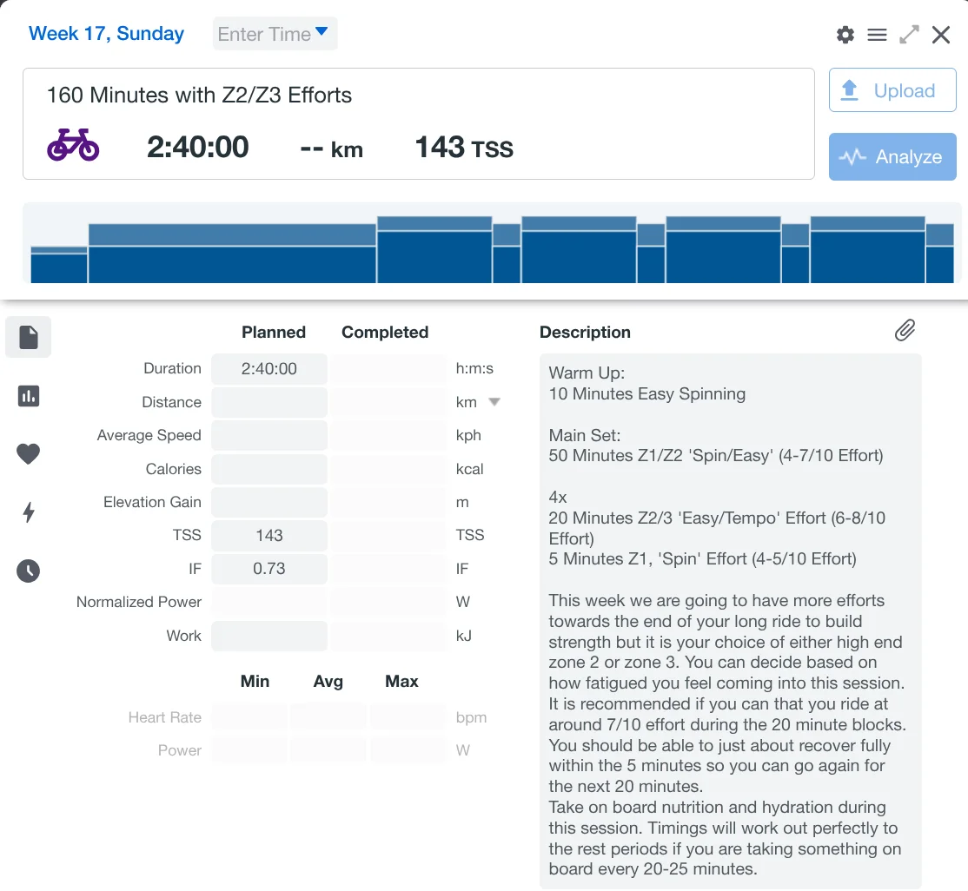Click the completed TSS field
The width and height of the screenshot is (968, 891).
[x=388, y=536]
